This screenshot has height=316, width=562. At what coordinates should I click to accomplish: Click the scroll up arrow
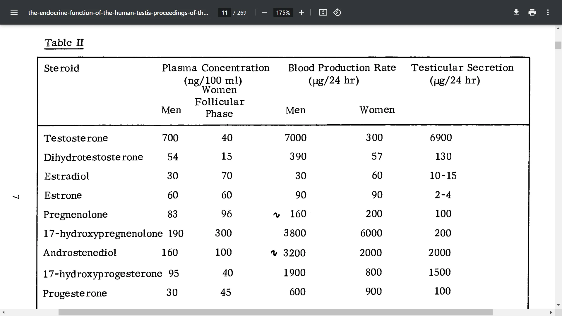click(x=558, y=28)
